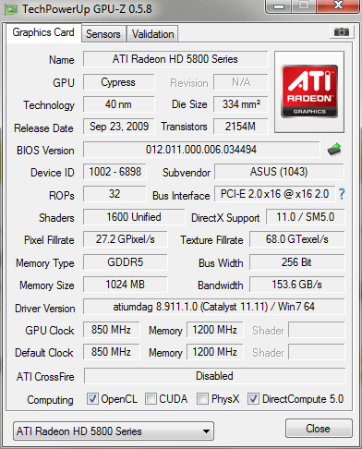Viewport: 362px width, 449px height.
Task: Switch to the Validation tab
Action: point(152,34)
